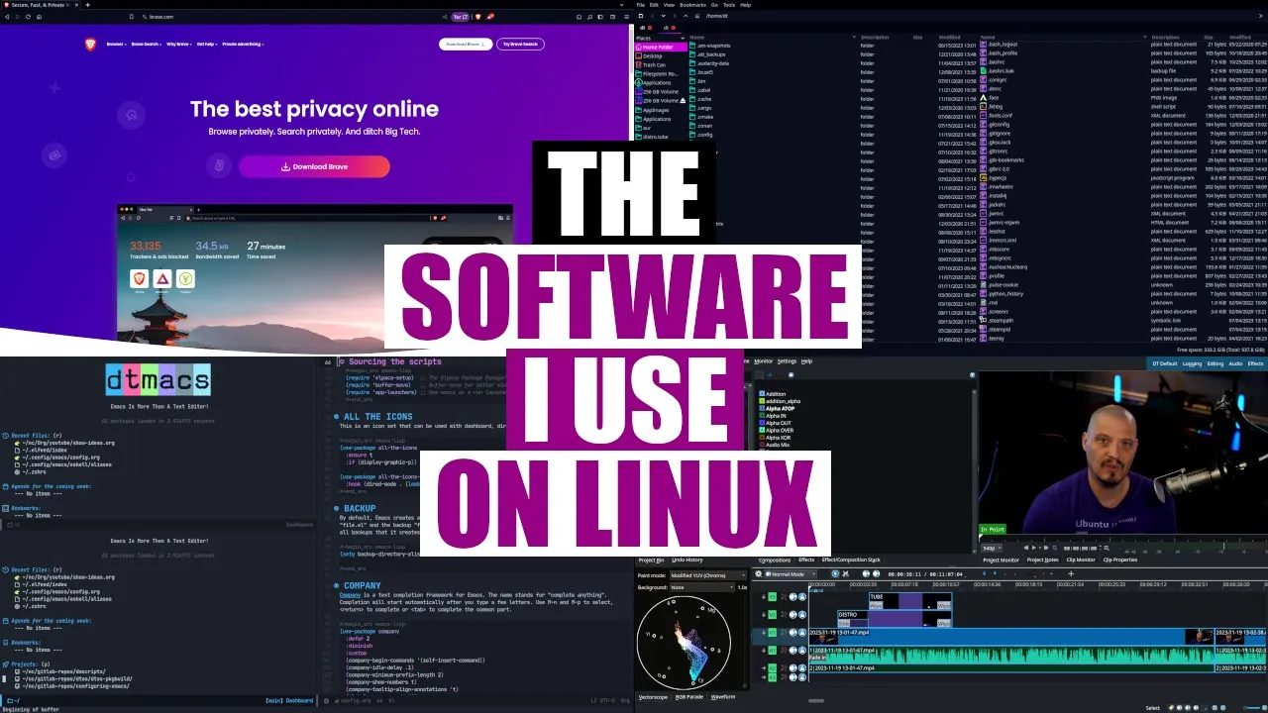Toggle the V1 track target label
1268x713 pixels.
tap(773, 633)
